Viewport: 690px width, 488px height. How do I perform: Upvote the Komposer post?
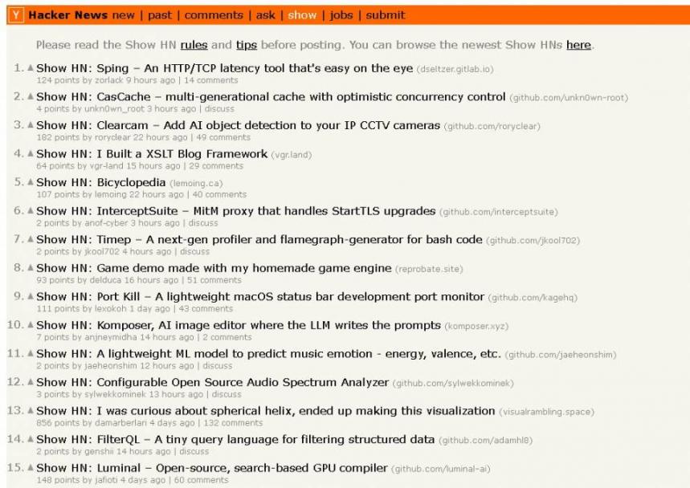(x=31, y=325)
